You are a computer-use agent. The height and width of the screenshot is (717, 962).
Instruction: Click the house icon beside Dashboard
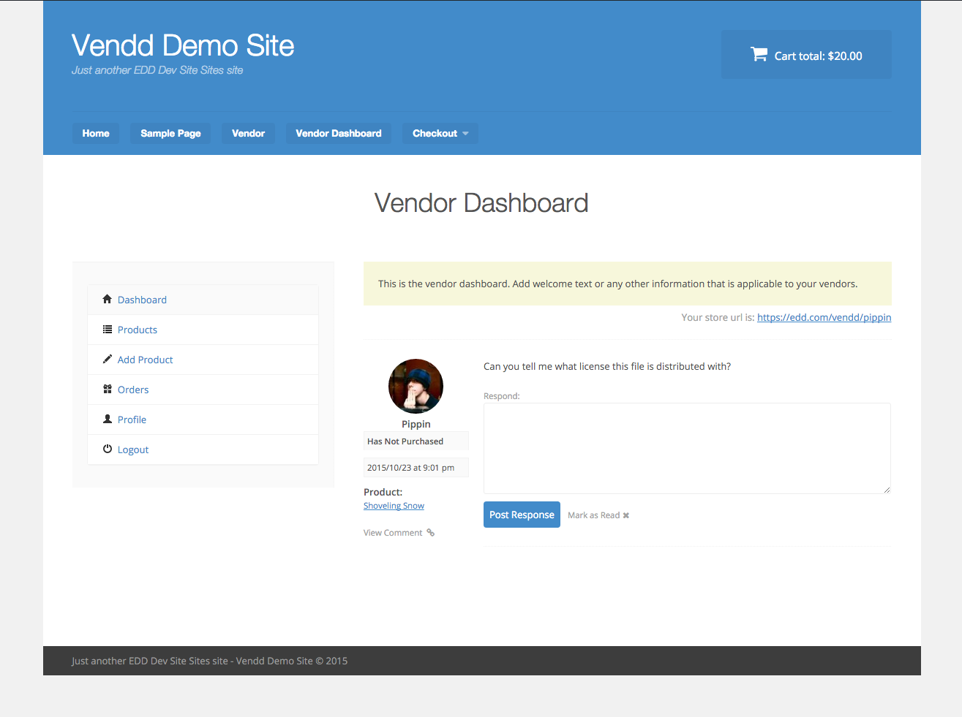click(x=108, y=300)
